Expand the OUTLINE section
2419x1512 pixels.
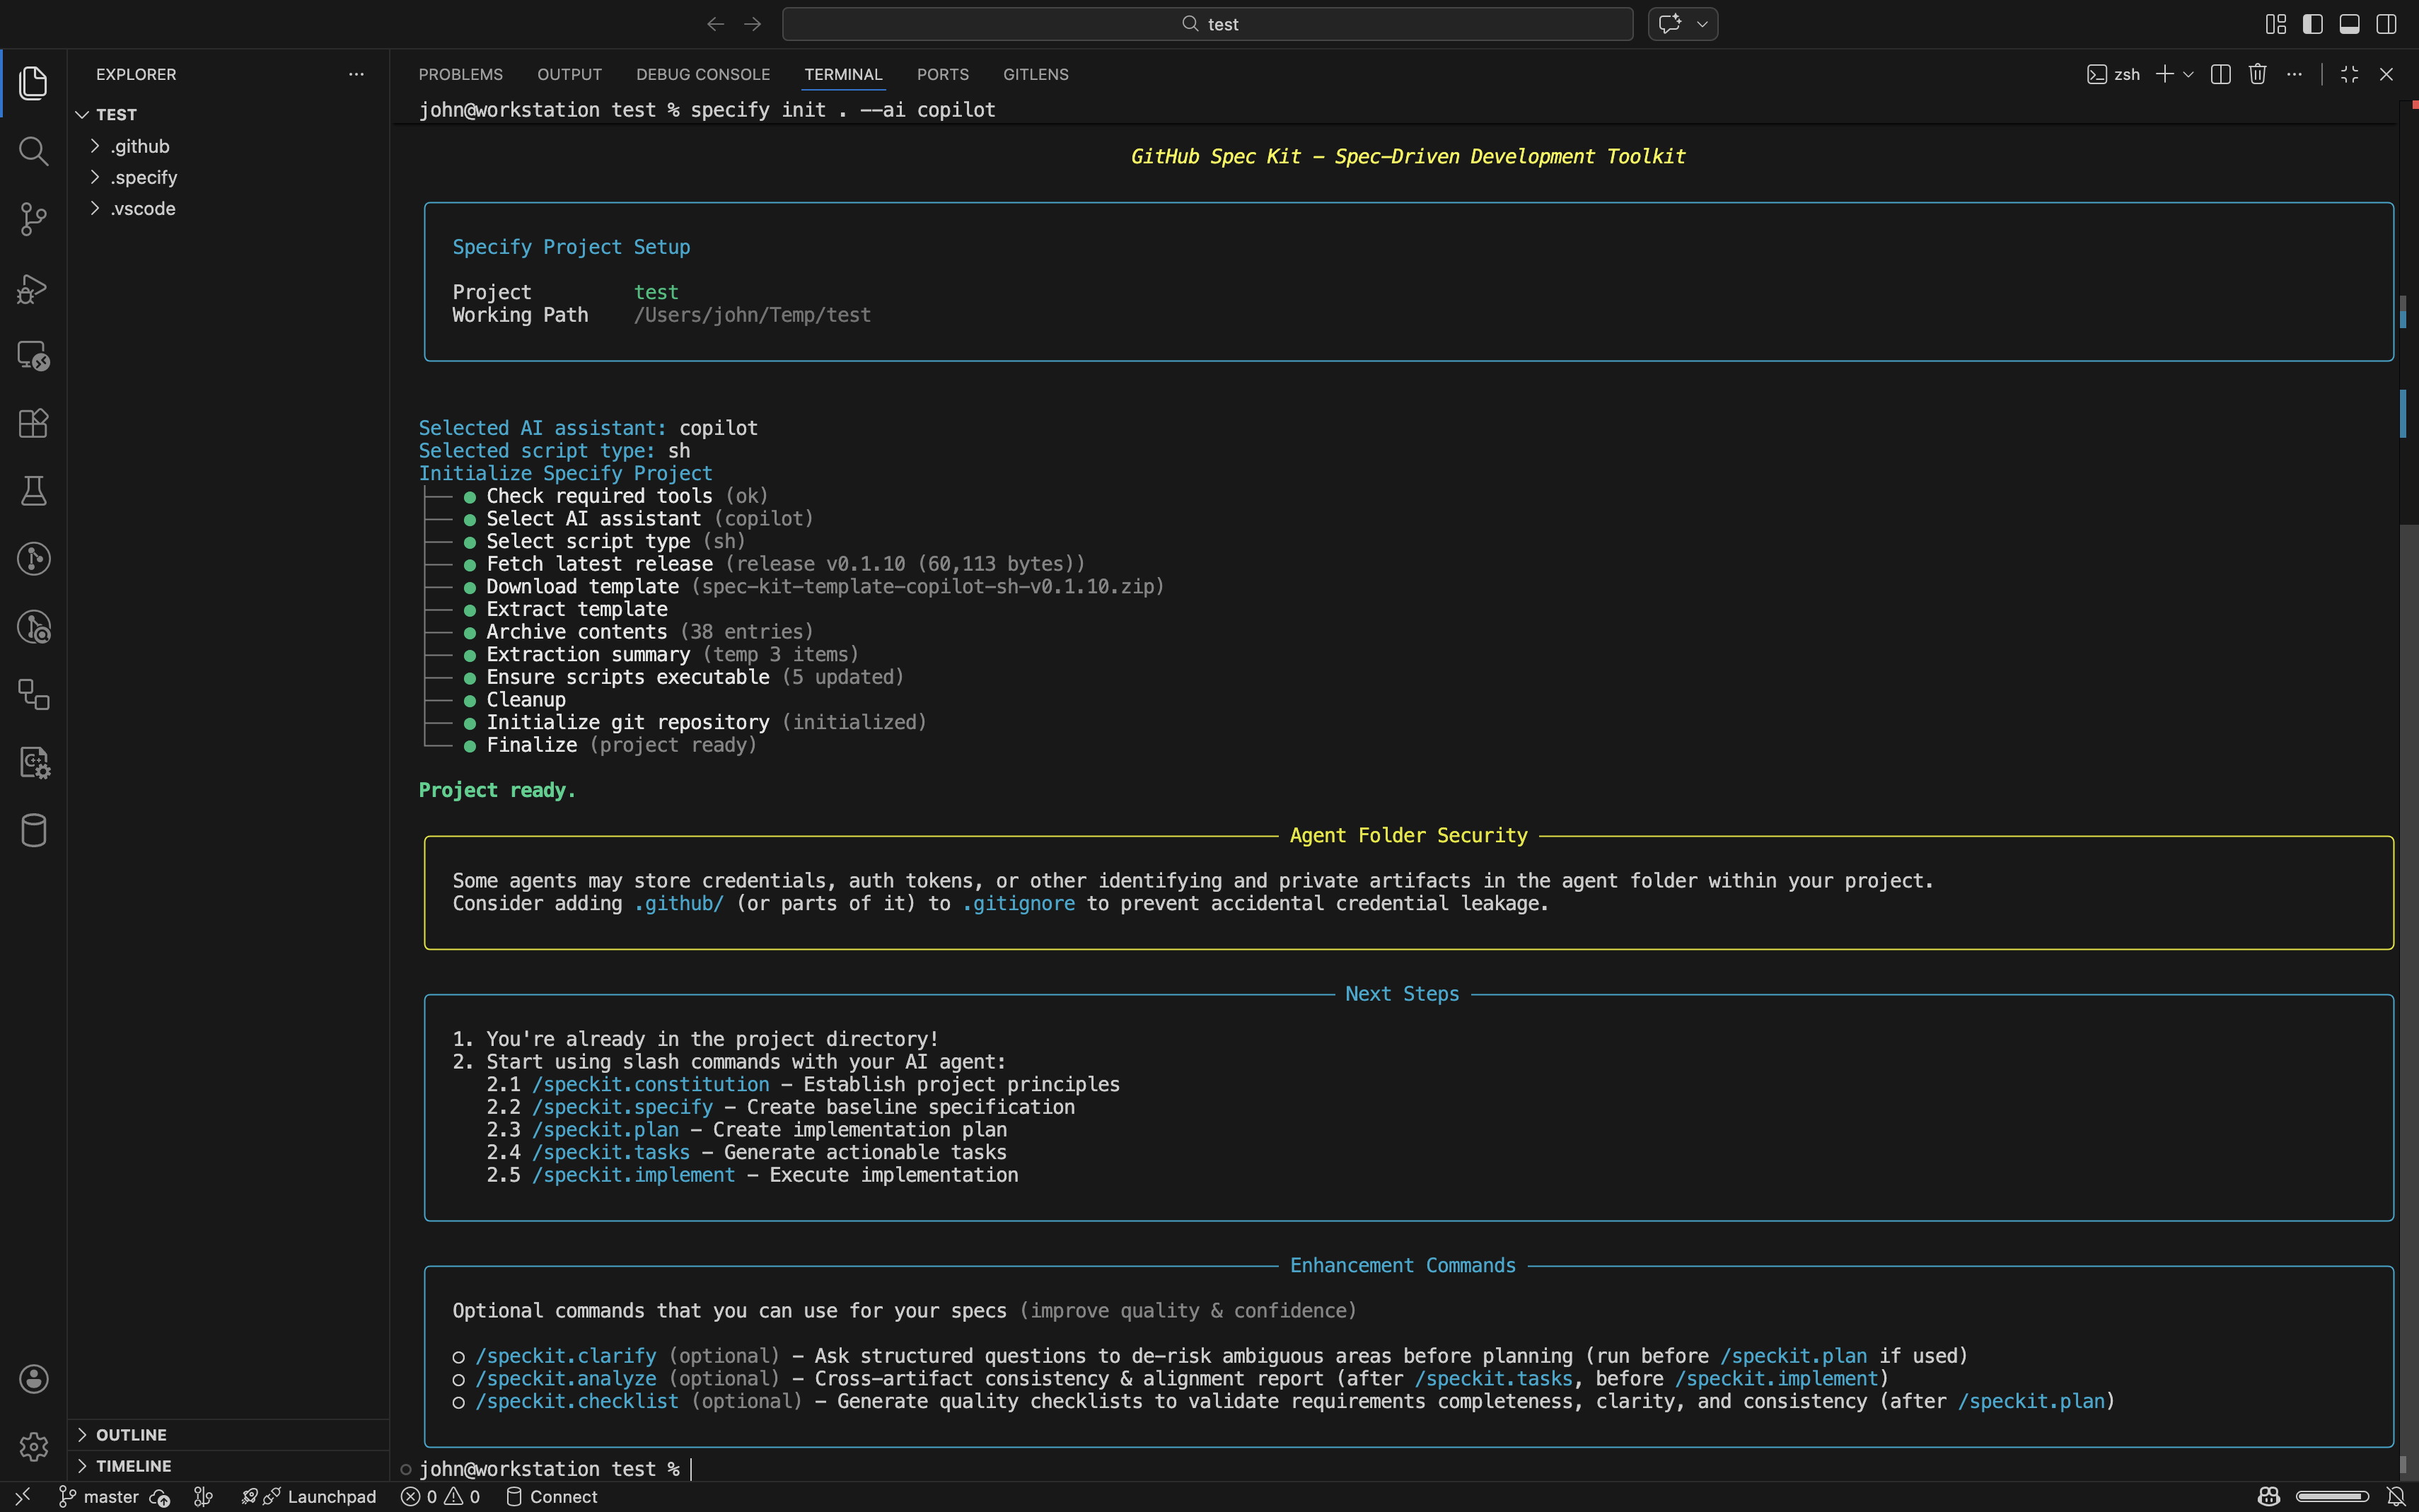[131, 1434]
